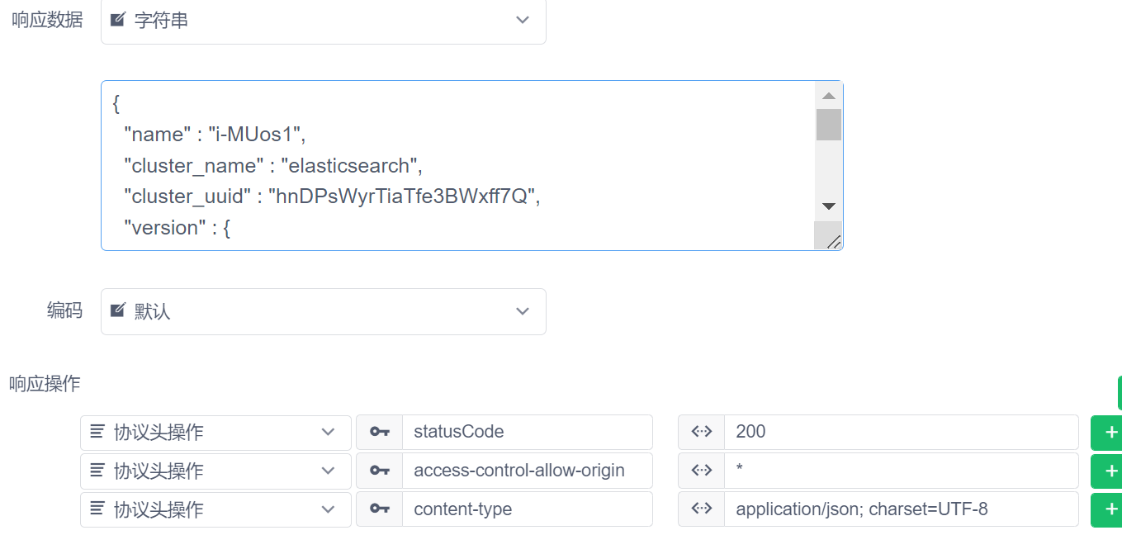Click value arrows icon next to asterisk value

pyautogui.click(x=701, y=471)
